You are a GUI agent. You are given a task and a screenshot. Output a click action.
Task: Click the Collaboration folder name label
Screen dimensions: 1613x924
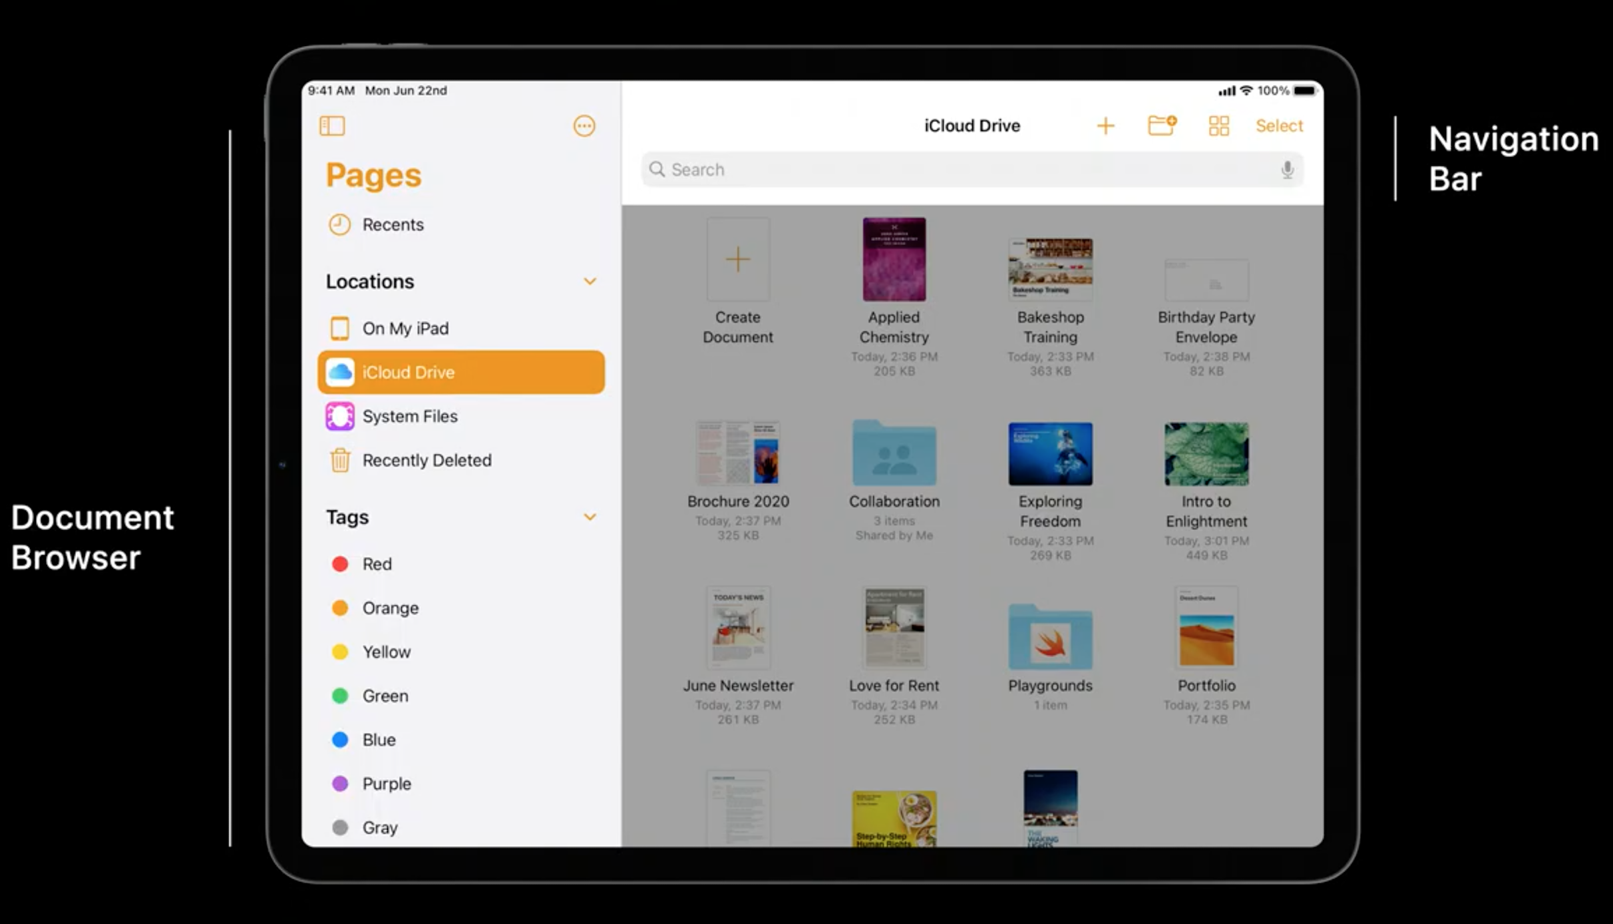tap(894, 501)
